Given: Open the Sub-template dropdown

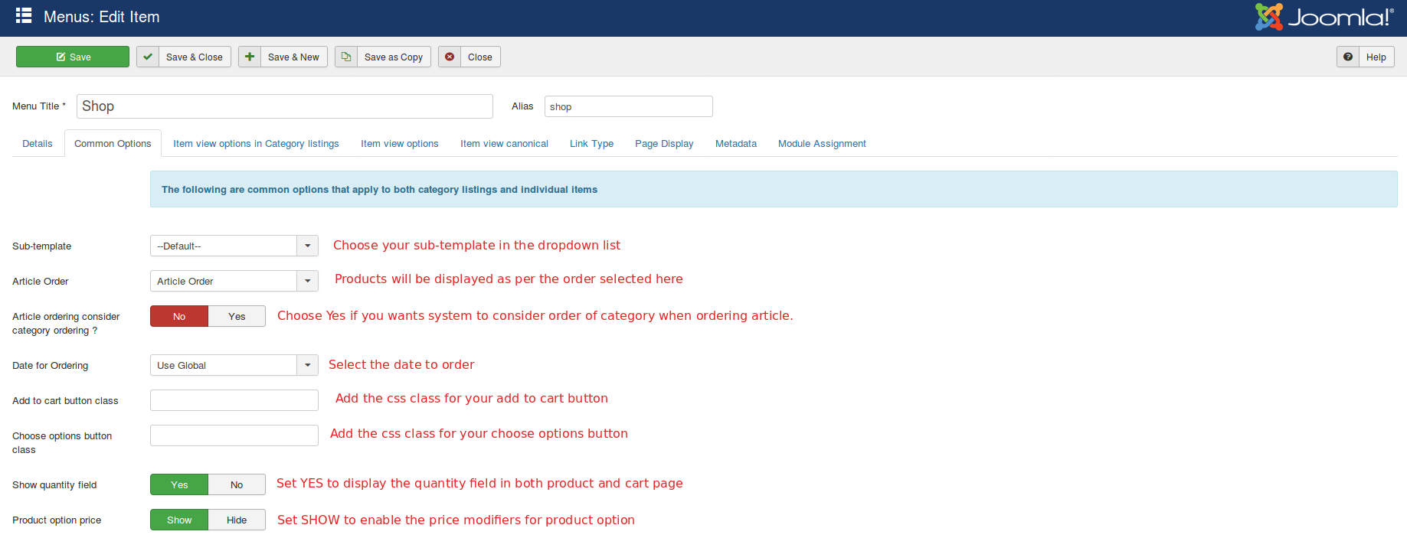Looking at the screenshot, I should pos(234,246).
